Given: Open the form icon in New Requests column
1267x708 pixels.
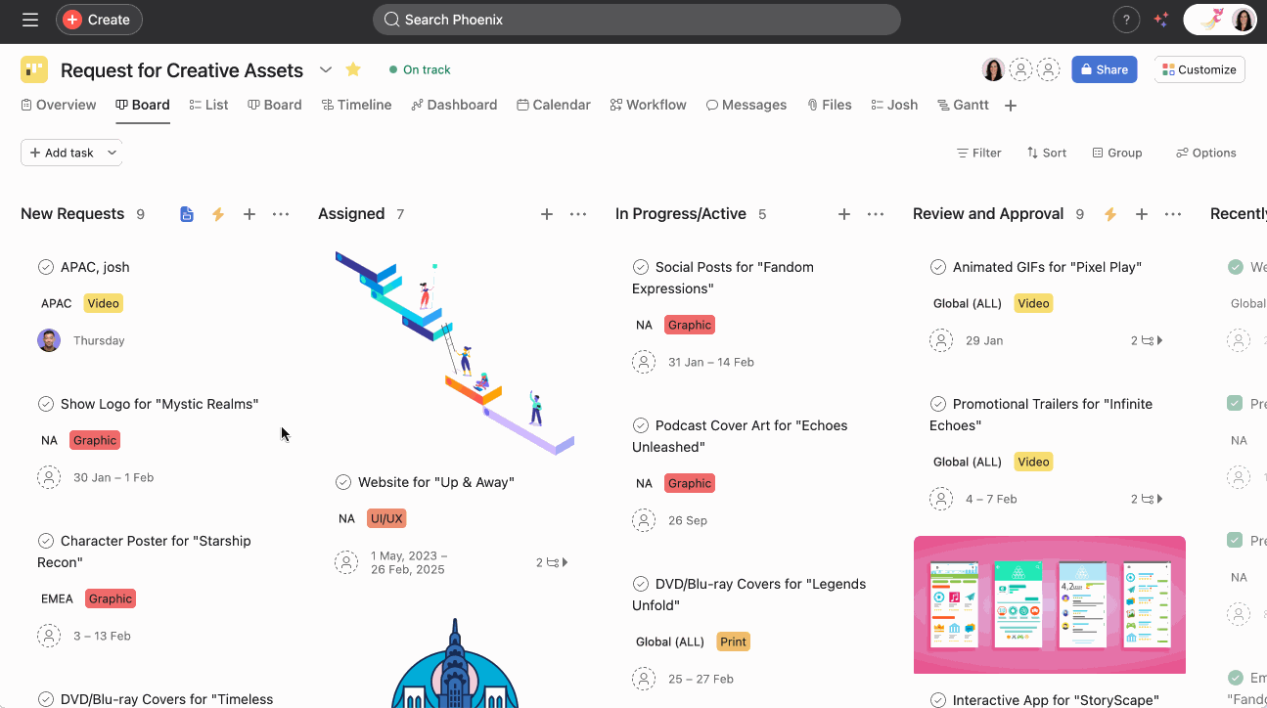Looking at the screenshot, I should tap(187, 214).
